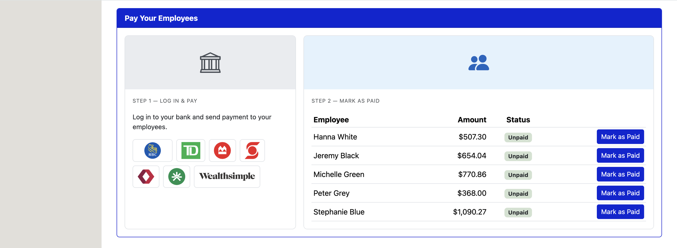Select the CIBC diamond logo
This screenshot has width=677, height=248.
[x=146, y=177]
